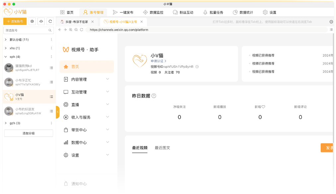Reload the embedded browser page
336x194 pixels.
click(82, 30)
